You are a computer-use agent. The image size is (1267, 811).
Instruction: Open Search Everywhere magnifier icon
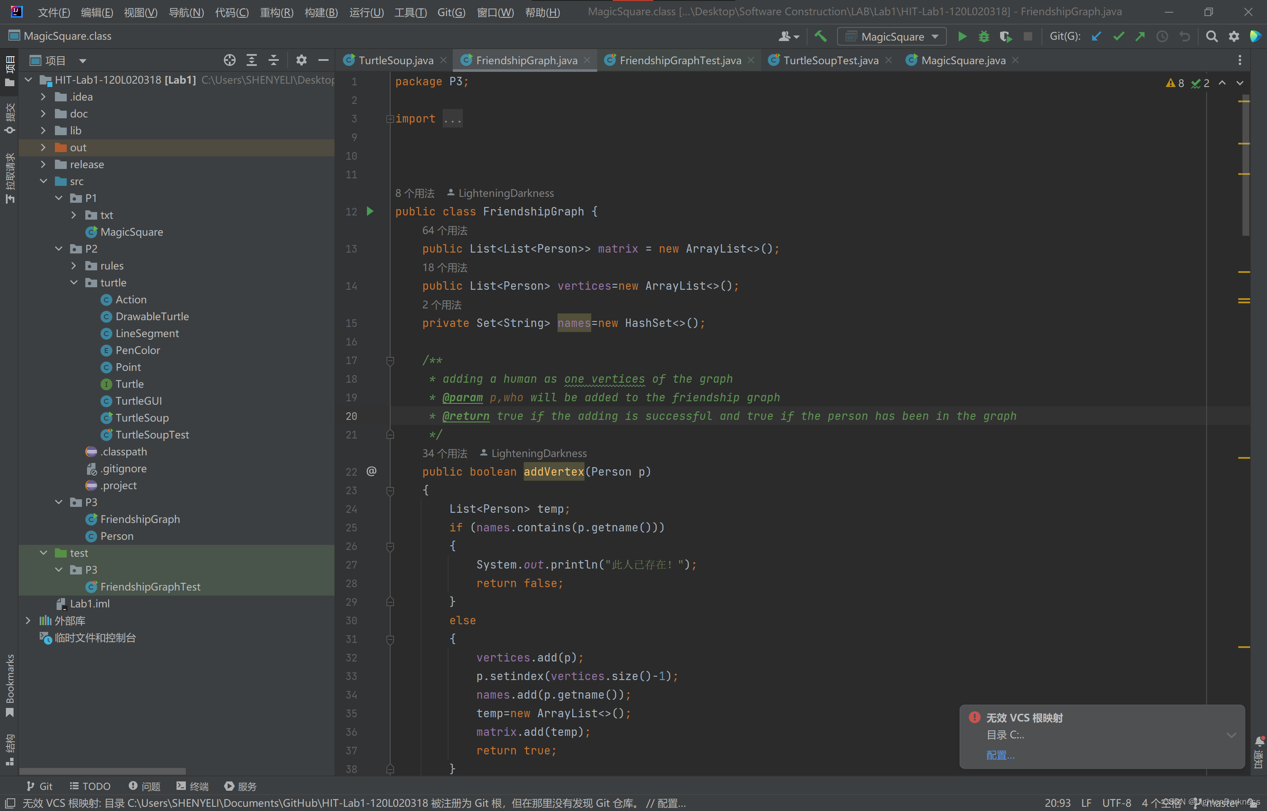point(1211,36)
